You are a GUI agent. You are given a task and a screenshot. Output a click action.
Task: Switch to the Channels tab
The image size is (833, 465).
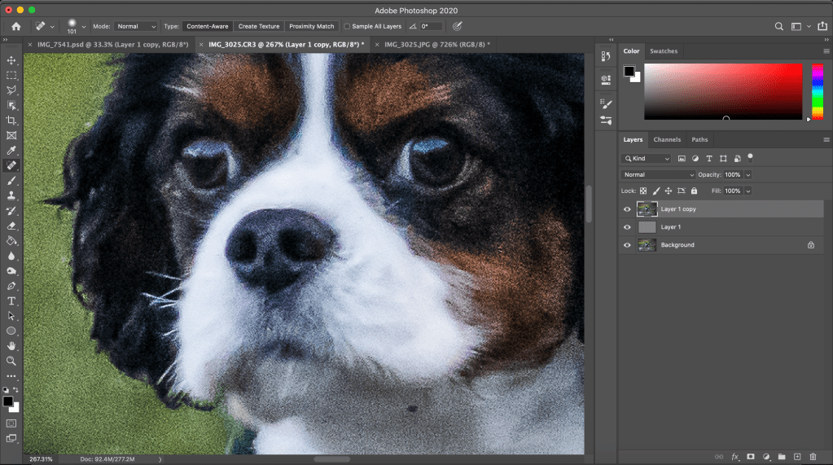tap(667, 139)
